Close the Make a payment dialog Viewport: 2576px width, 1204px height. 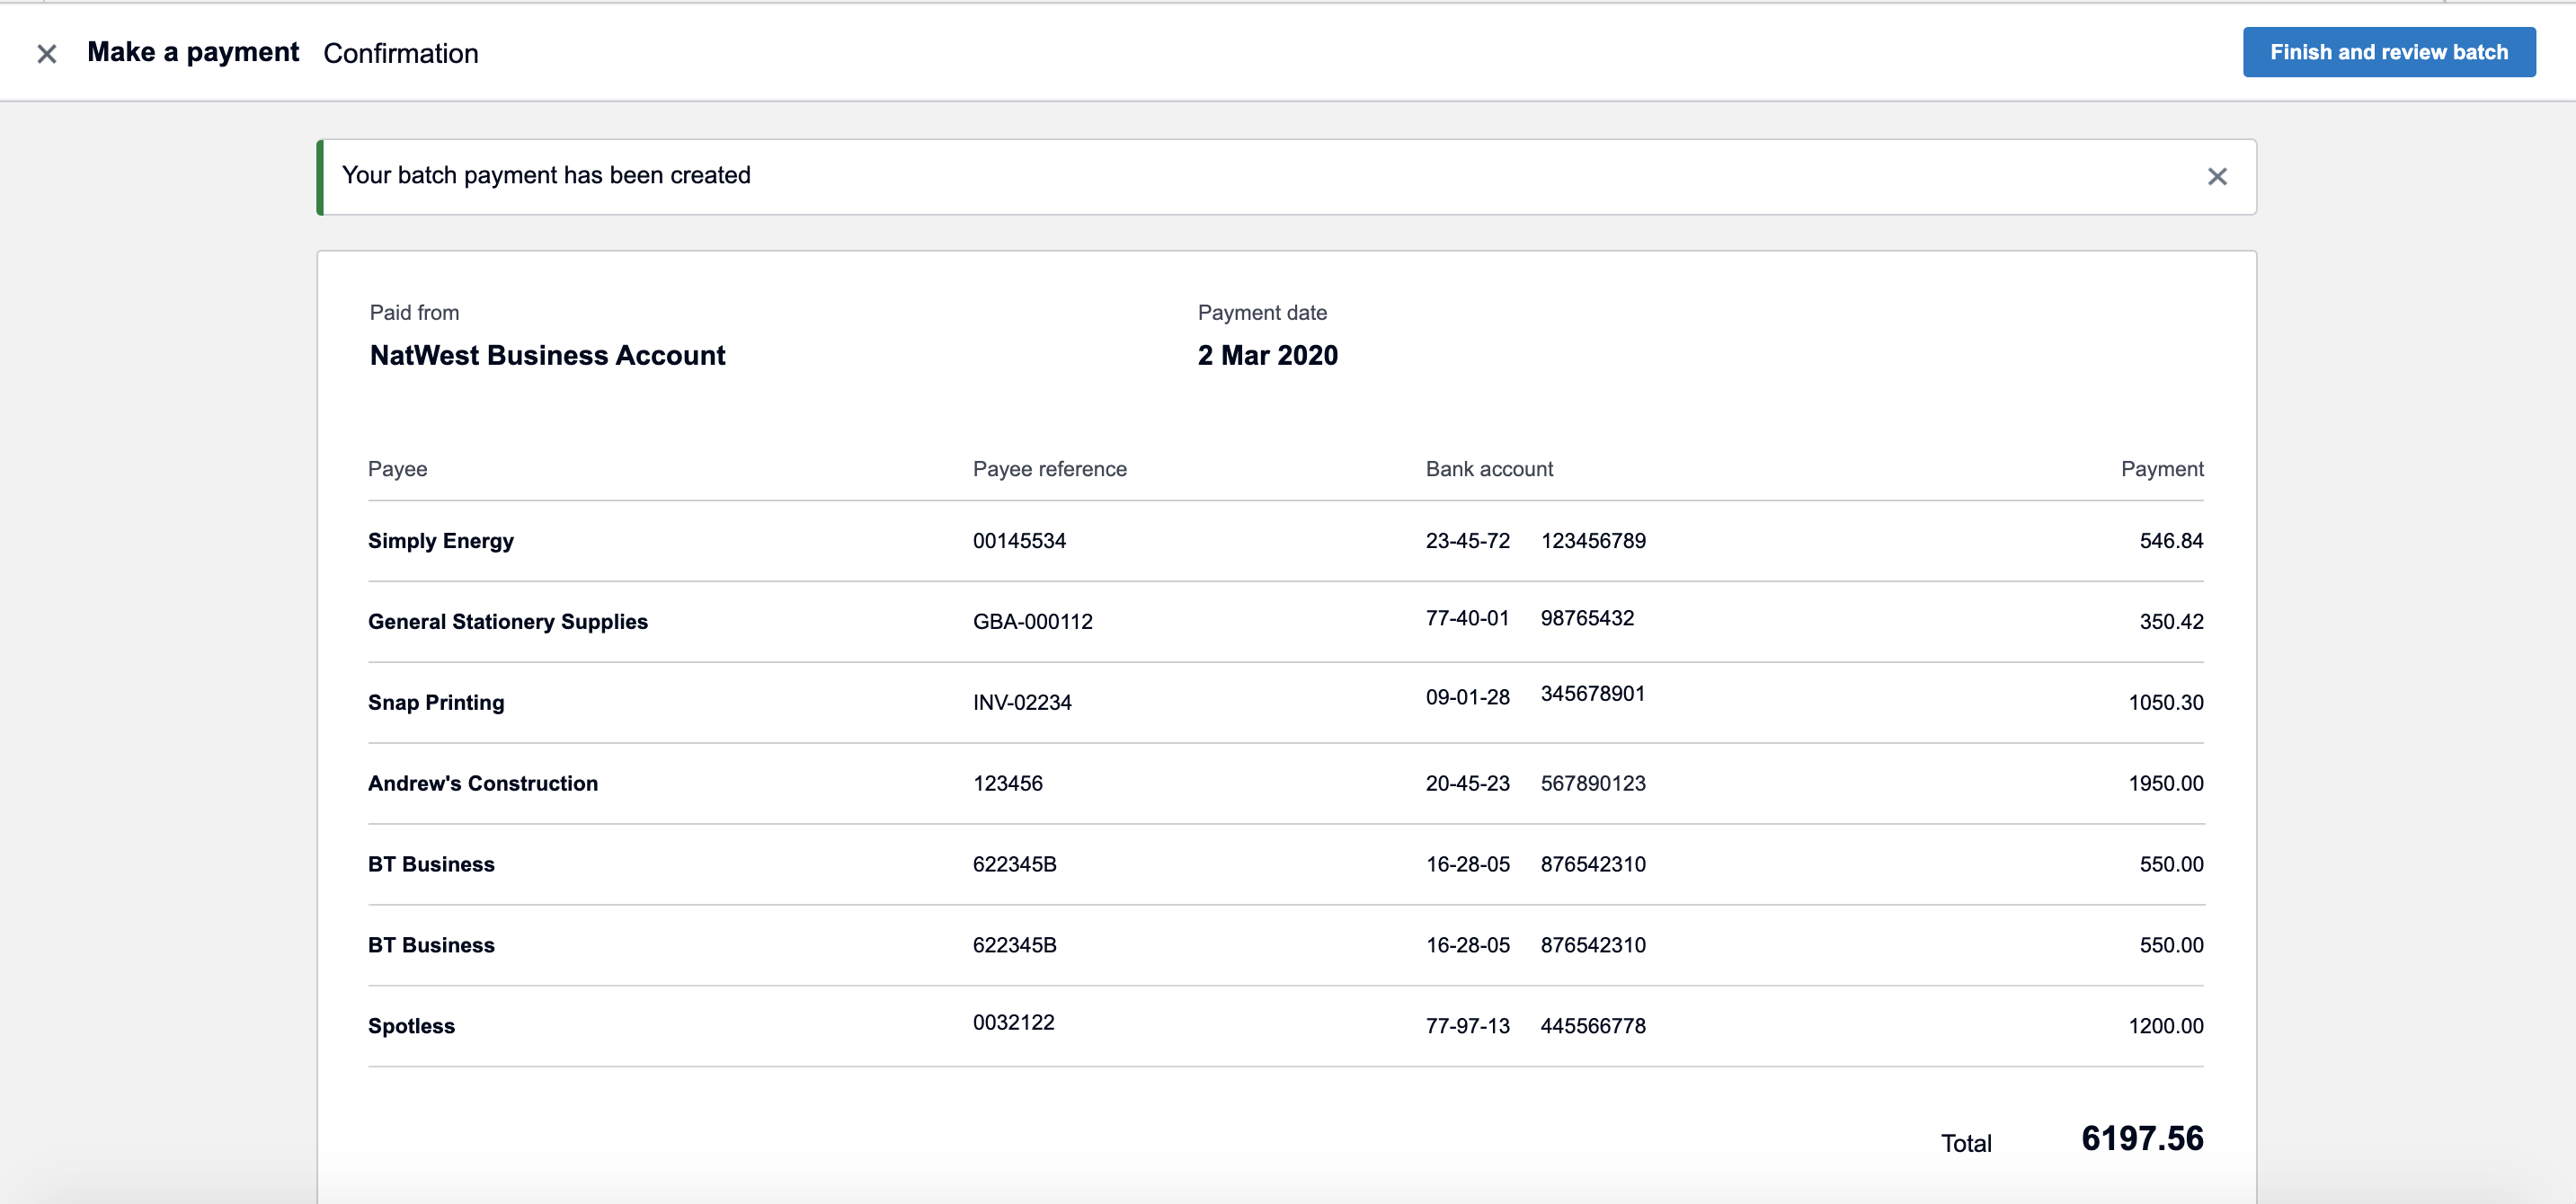[46, 54]
